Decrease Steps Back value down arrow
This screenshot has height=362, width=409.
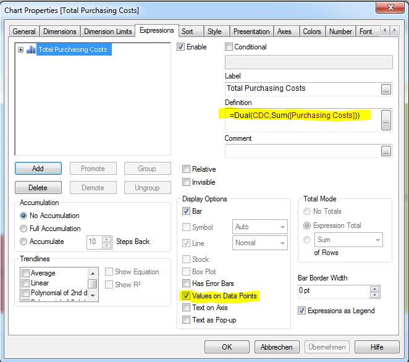[x=106, y=245]
